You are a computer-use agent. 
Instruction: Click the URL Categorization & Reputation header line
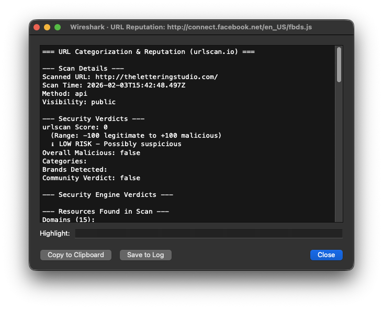click(149, 52)
